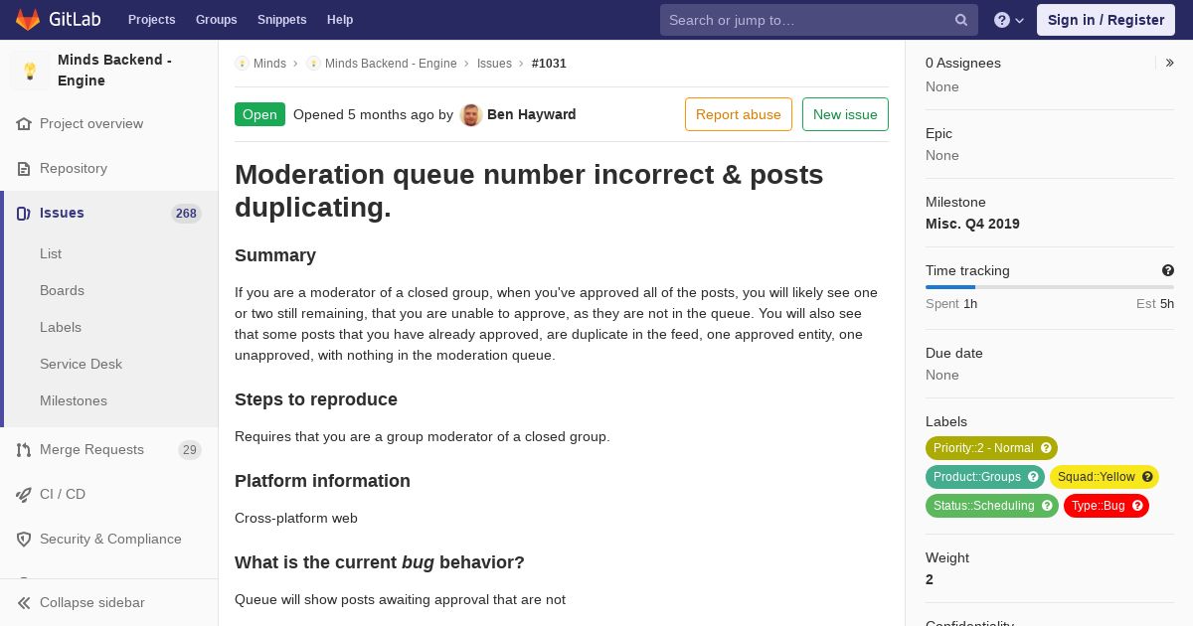1193x626 pixels.
Task: Click the Status::Scheduling help icon
Action: [1047, 506]
